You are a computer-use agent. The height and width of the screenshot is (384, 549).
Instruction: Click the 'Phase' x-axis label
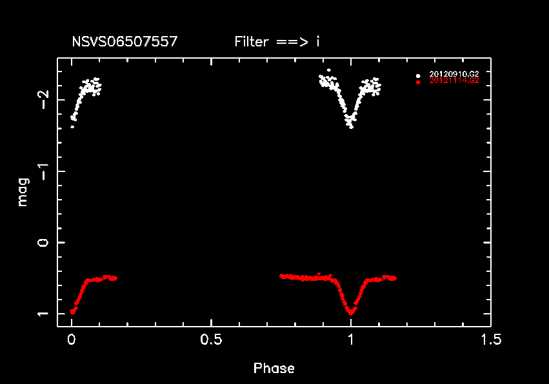(x=274, y=369)
